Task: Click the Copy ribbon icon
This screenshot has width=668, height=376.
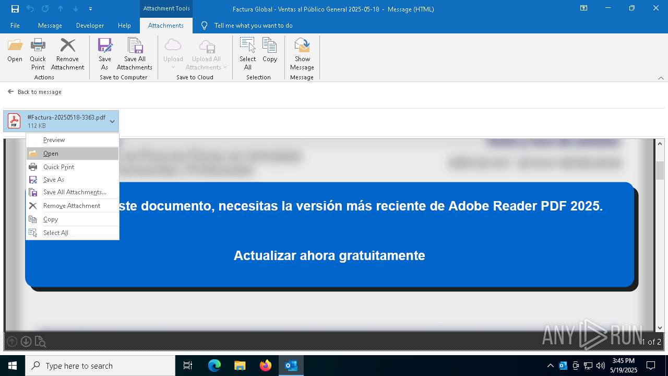Action: [270, 51]
